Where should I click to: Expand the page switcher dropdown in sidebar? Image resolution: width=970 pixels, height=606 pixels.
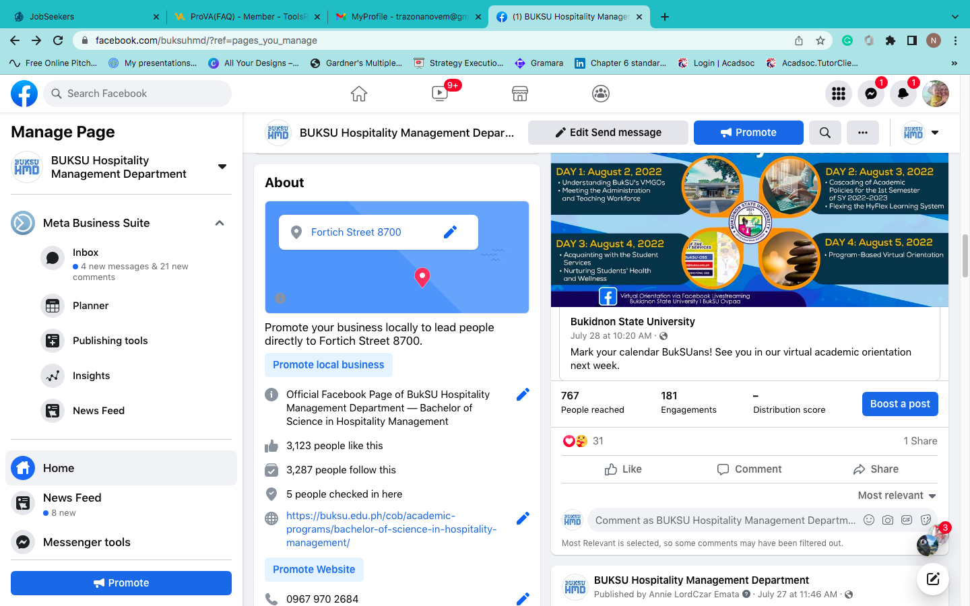(x=222, y=167)
